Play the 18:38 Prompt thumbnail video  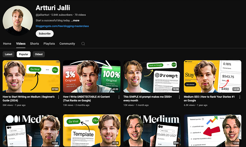tap(152, 76)
